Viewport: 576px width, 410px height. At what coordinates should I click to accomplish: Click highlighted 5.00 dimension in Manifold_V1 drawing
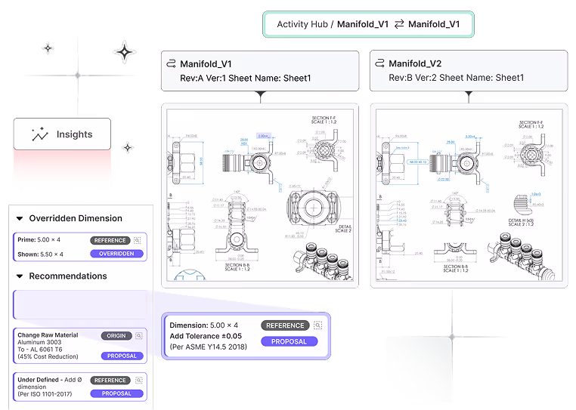pyautogui.click(x=263, y=136)
